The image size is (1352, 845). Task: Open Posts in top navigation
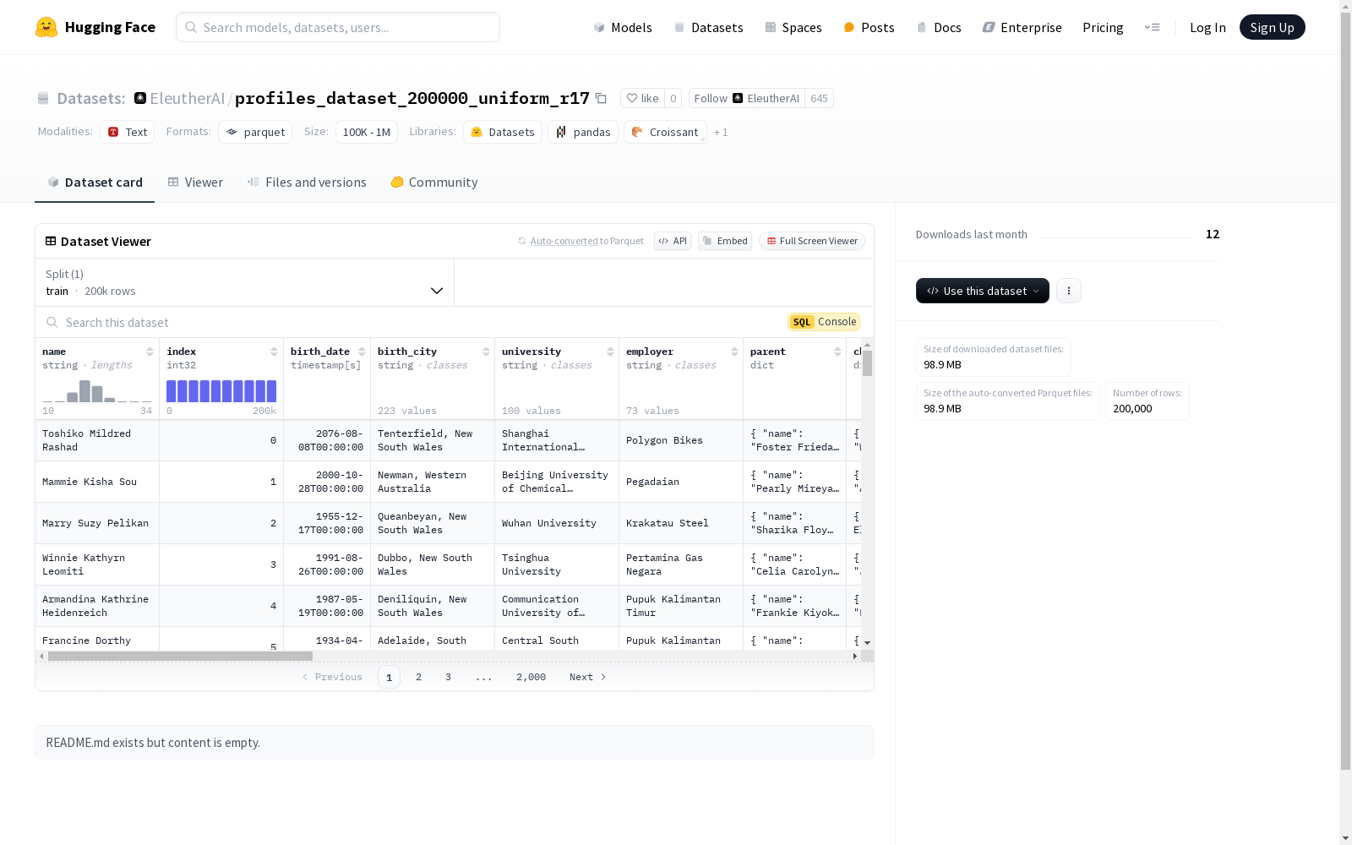(x=870, y=27)
